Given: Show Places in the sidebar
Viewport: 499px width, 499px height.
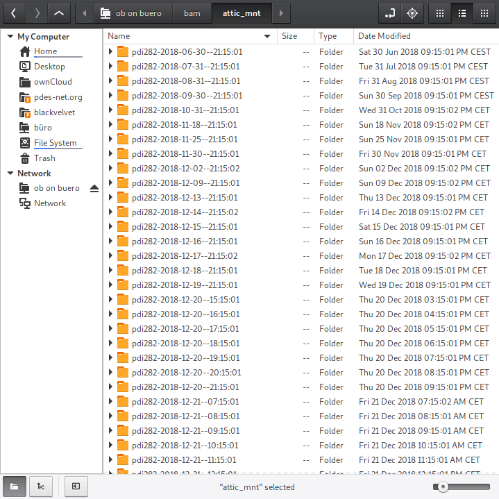Looking at the screenshot, I should click(15, 487).
